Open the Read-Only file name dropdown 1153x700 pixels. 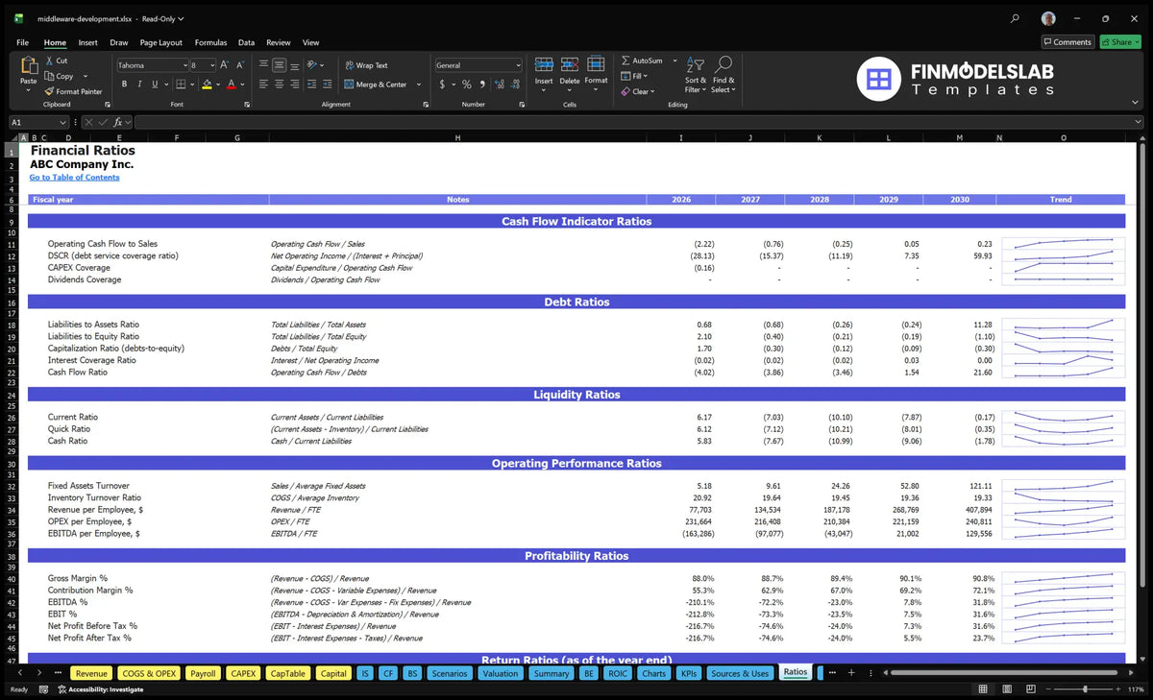181,18
